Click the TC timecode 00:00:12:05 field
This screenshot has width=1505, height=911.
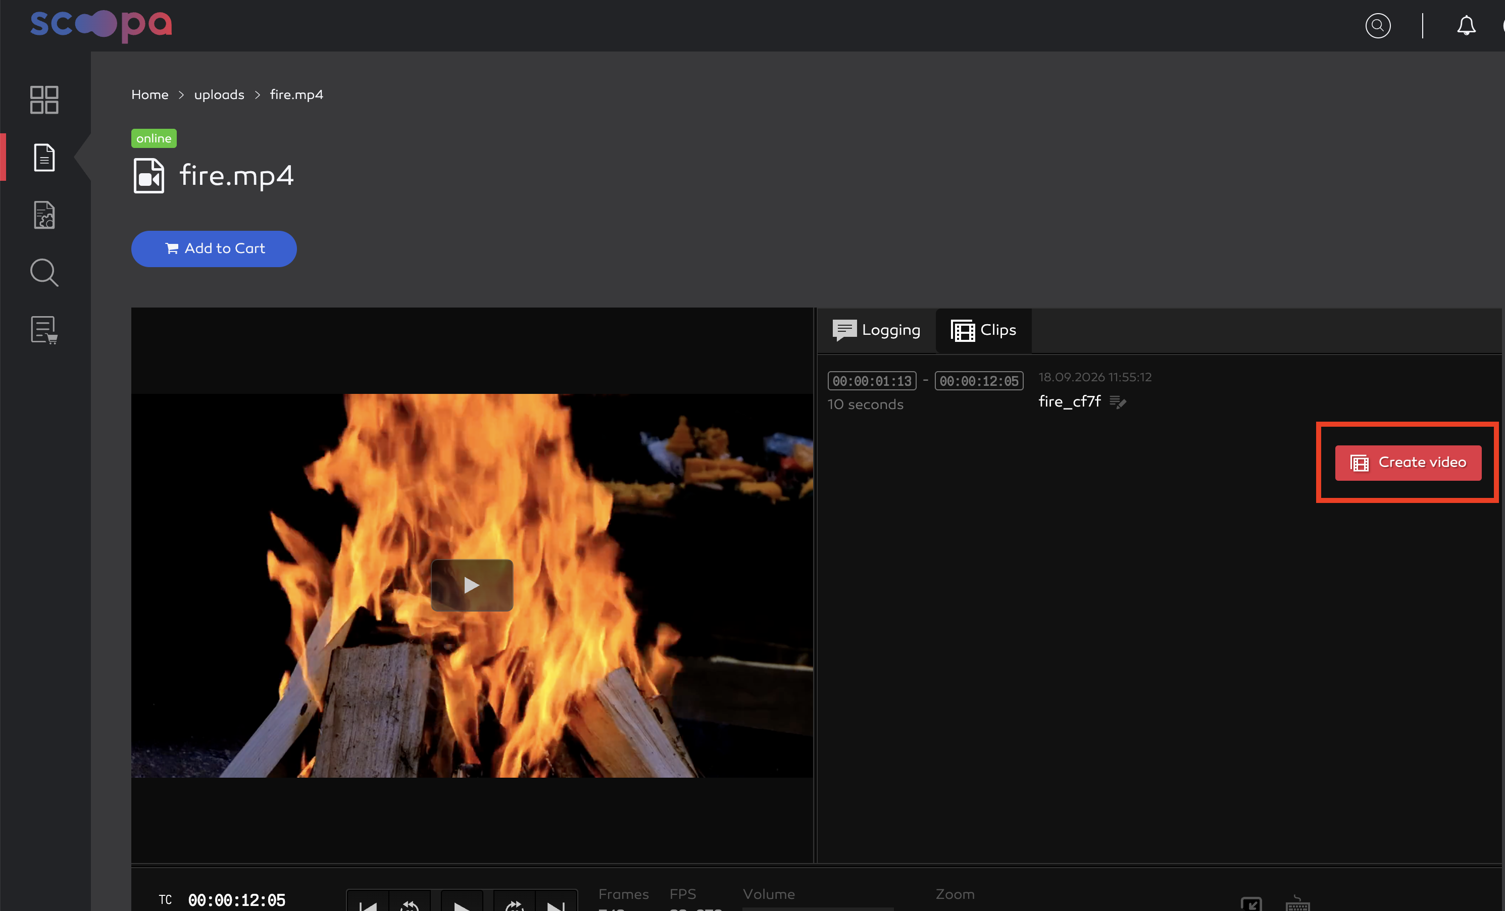tap(236, 900)
